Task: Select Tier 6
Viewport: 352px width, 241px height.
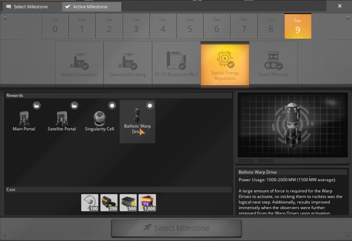Action: tap(217, 26)
